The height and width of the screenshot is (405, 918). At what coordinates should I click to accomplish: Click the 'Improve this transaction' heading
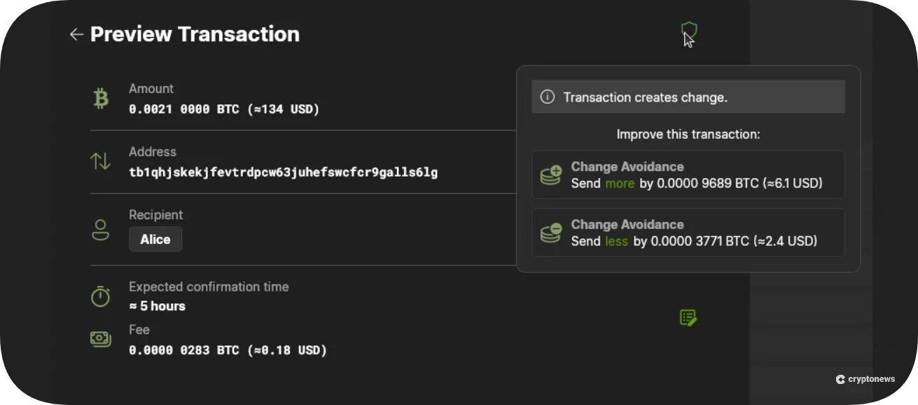click(688, 134)
